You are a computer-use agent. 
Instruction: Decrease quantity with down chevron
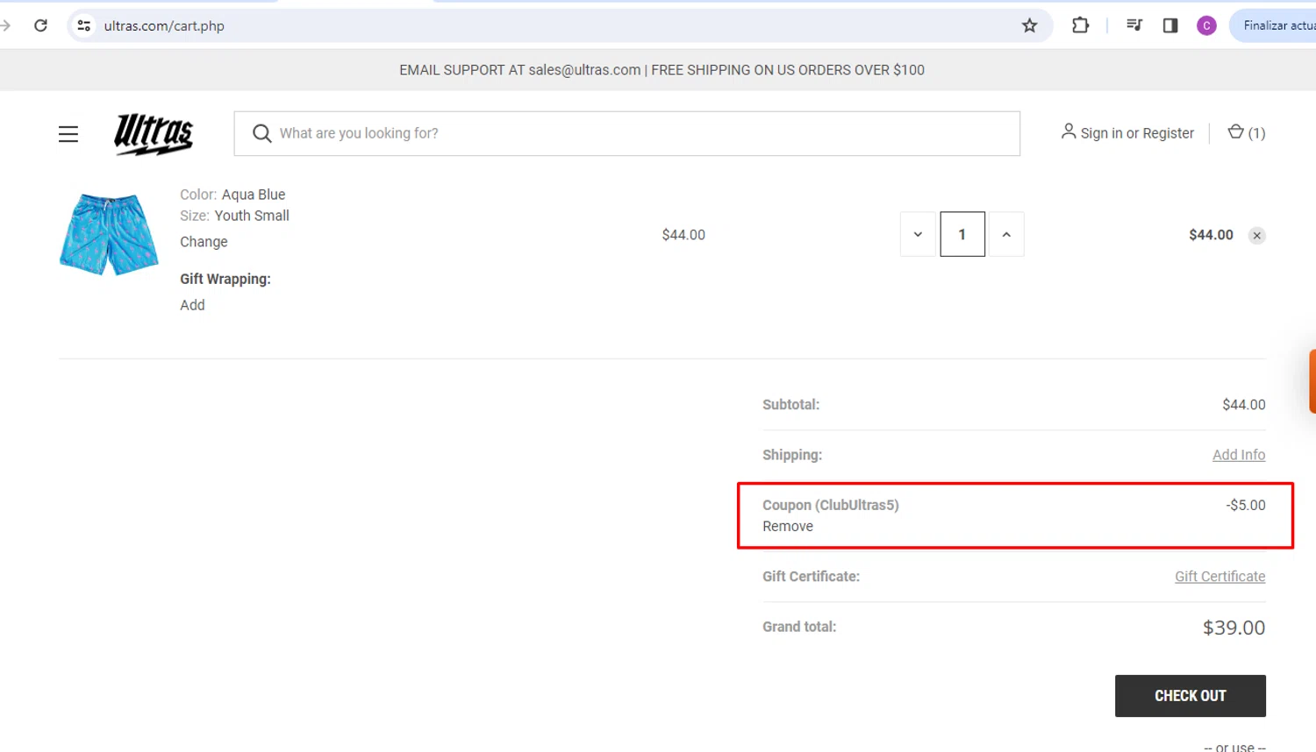pyautogui.click(x=918, y=234)
